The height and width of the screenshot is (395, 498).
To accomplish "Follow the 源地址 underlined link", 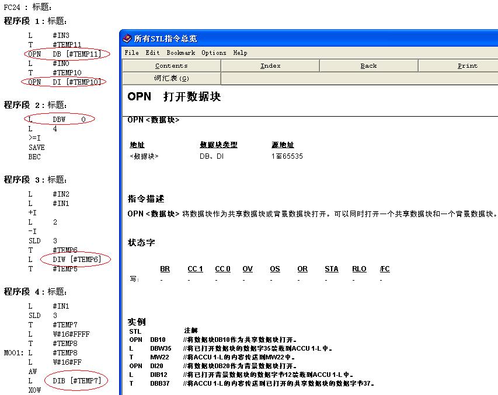I will click(283, 145).
